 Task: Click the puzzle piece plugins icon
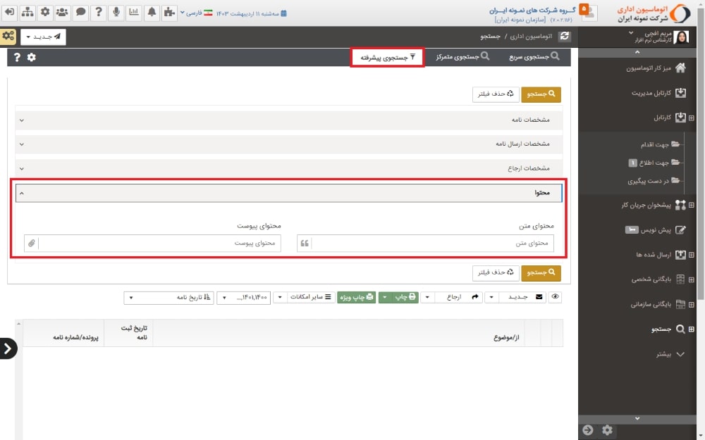[169, 12]
